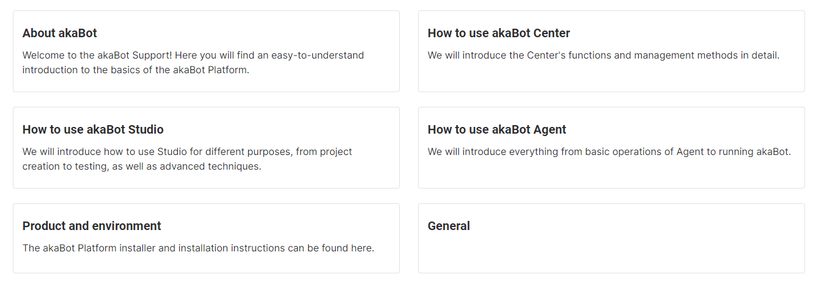The width and height of the screenshot is (824, 299).
Task: Open the About akaBot heading link
Action: [60, 33]
